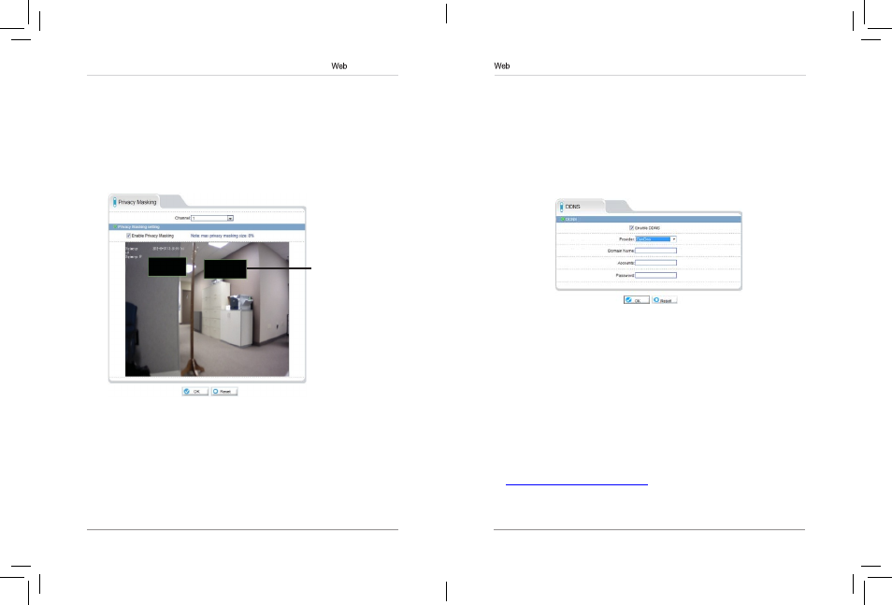Screen dimensions: 892x605
Task: Click Reset under the DDNS panel
Action: pos(665,300)
